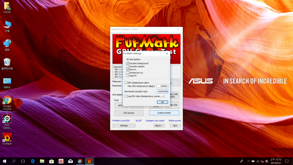Open the Network globe desktop icon

point(7,45)
